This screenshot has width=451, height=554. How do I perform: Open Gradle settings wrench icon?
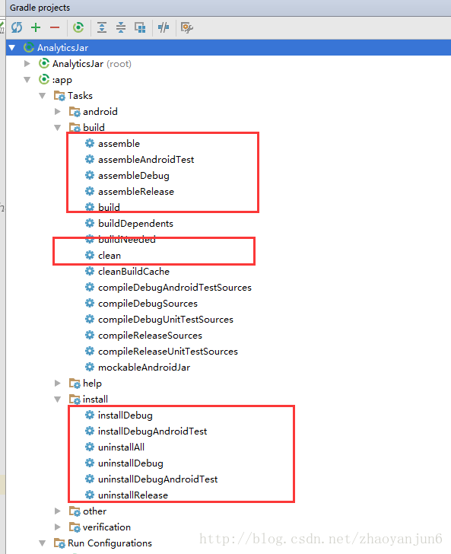187,27
